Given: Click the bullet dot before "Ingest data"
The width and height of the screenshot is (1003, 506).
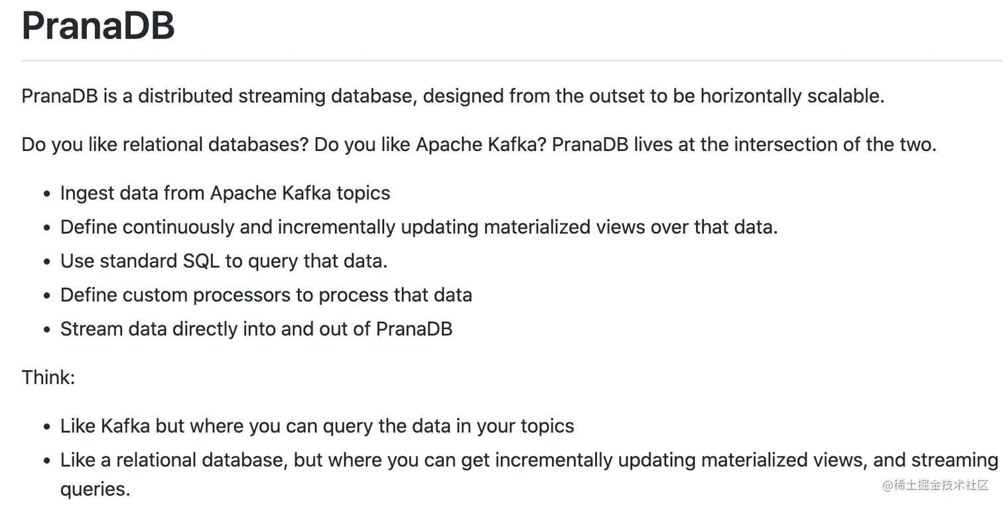Looking at the screenshot, I should (x=46, y=194).
